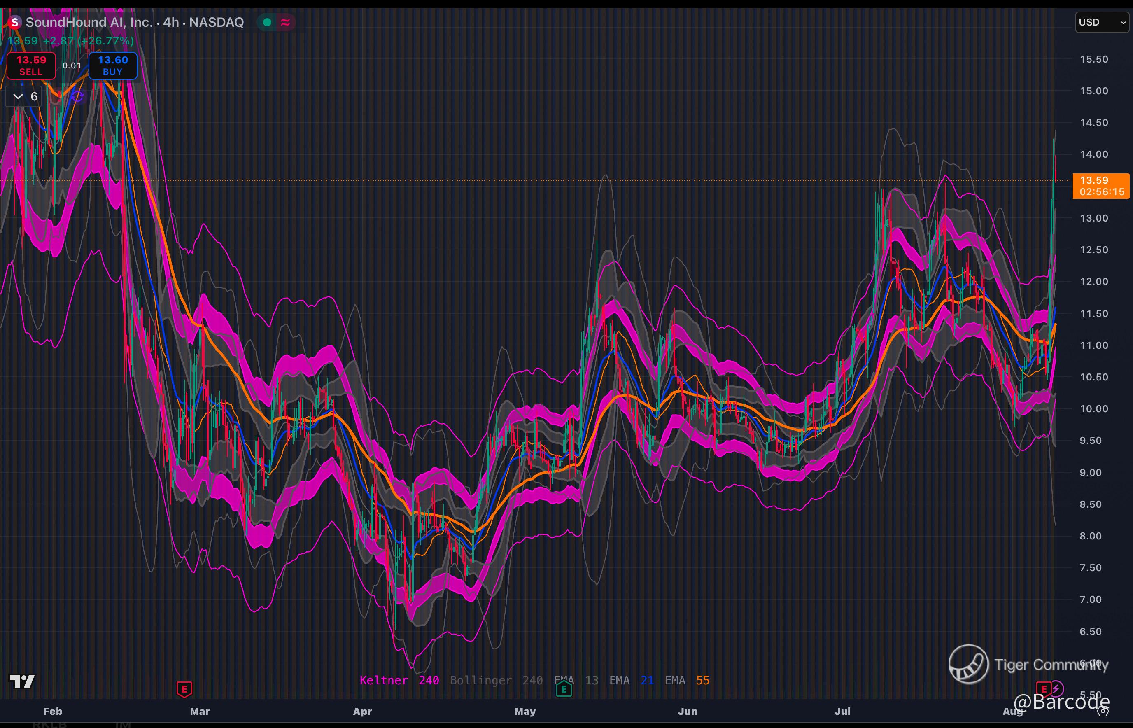Open the USD currency dropdown
The image size is (1133, 728).
point(1102,22)
